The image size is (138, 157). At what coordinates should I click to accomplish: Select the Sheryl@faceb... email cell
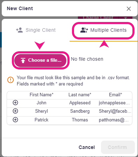[115, 111]
